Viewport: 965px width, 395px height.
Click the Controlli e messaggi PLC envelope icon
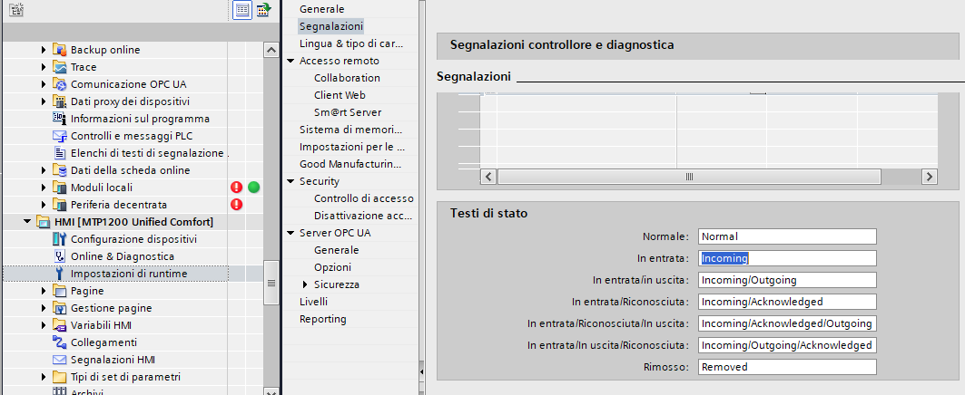pyautogui.click(x=60, y=136)
